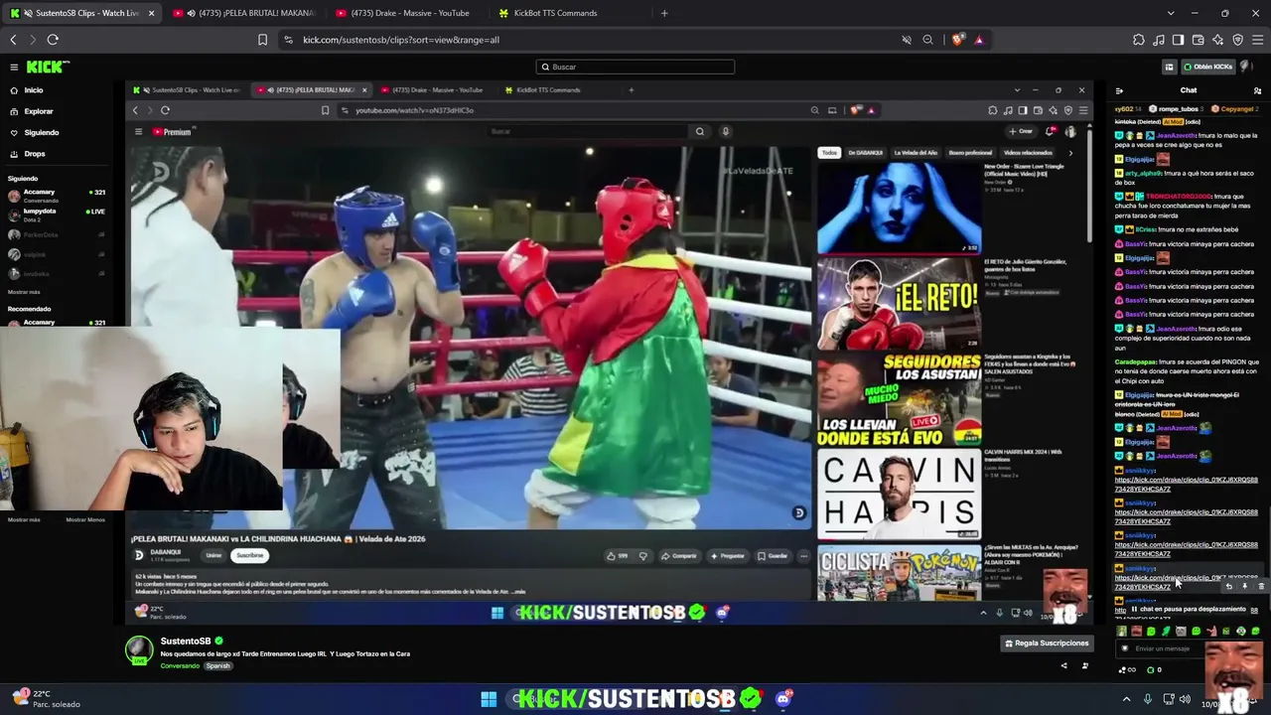Select the De DABANQUI filter chip

(x=866, y=153)
